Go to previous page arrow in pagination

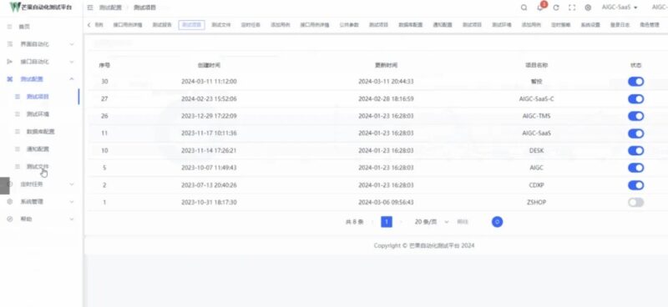(x=372, y=222)
